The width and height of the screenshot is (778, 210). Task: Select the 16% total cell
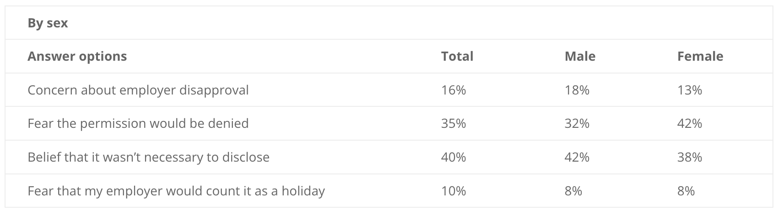pos(454,90)
